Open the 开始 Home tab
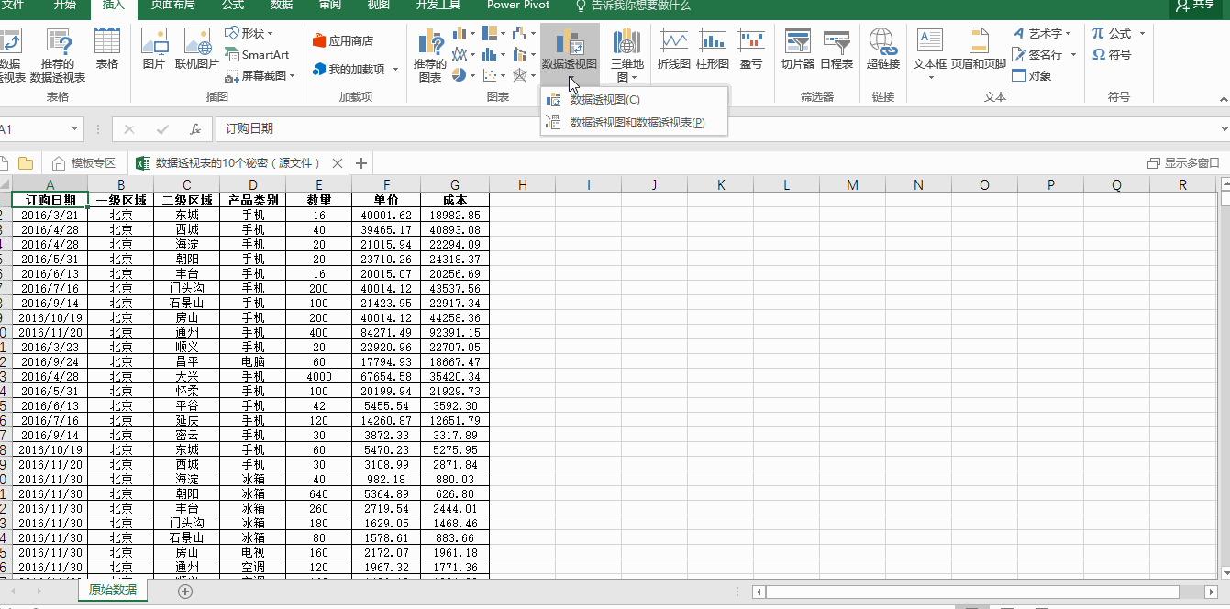 click(x=65, y=6)
